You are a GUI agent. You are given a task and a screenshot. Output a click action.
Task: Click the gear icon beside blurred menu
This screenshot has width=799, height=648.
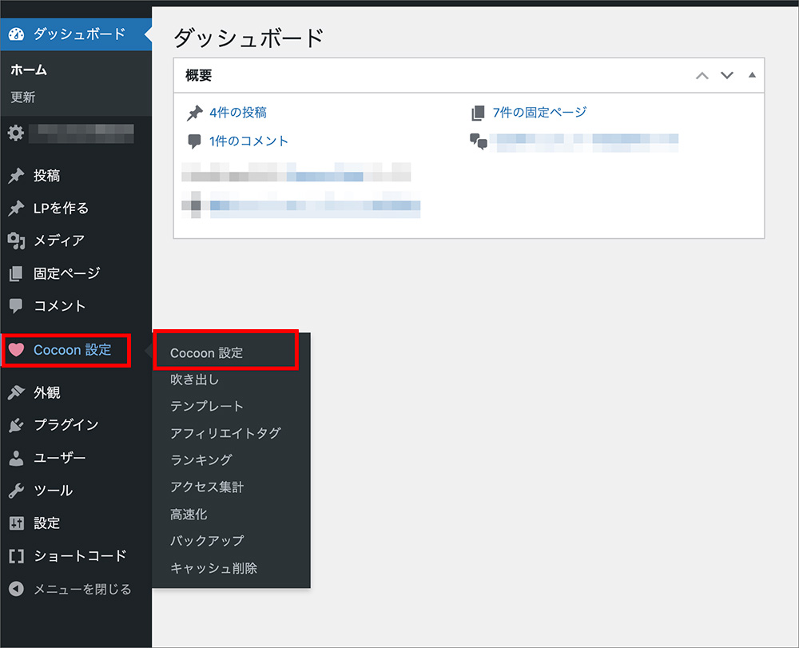coord(16,133)
